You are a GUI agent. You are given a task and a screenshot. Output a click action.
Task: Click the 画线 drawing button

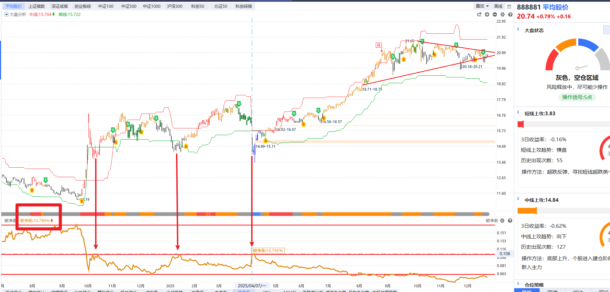coord(498,6)
